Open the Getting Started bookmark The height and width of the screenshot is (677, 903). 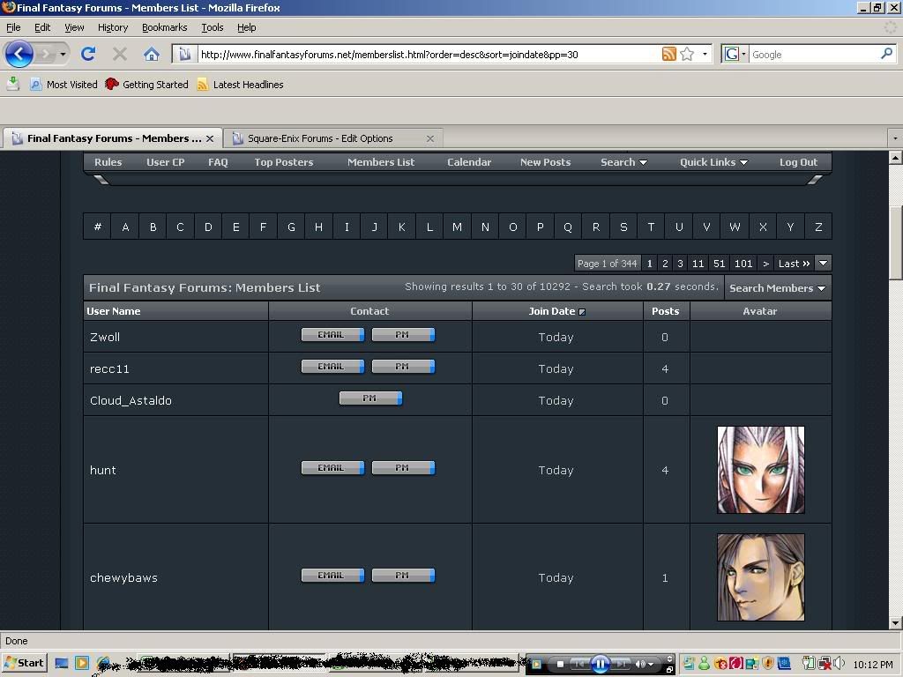click(x=147, y=85)
